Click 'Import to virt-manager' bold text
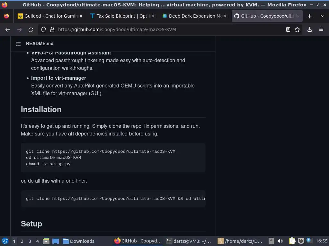329x246 pixels. [58, 78]
